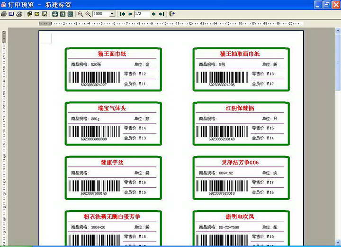The height and width of the screenshot is (247, 341).
Task: Click the zoom out magnifier
Action: coord(88,14)
